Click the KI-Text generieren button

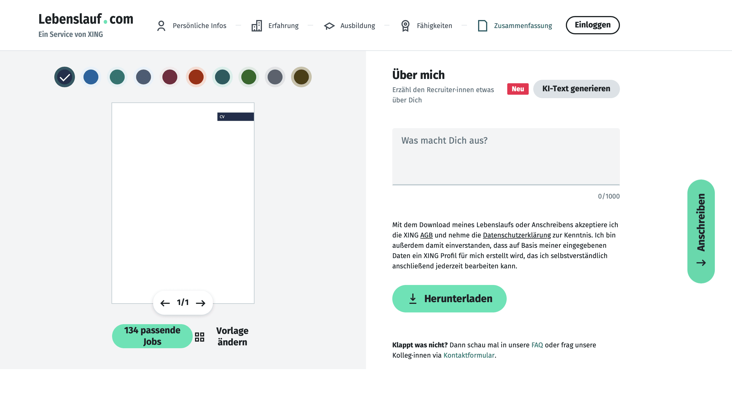pos(576,89)
